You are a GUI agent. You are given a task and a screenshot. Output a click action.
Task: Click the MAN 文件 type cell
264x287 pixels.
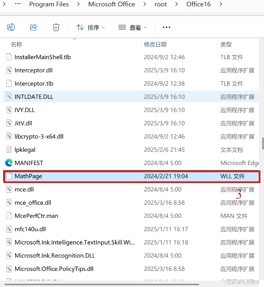(234, 216)
